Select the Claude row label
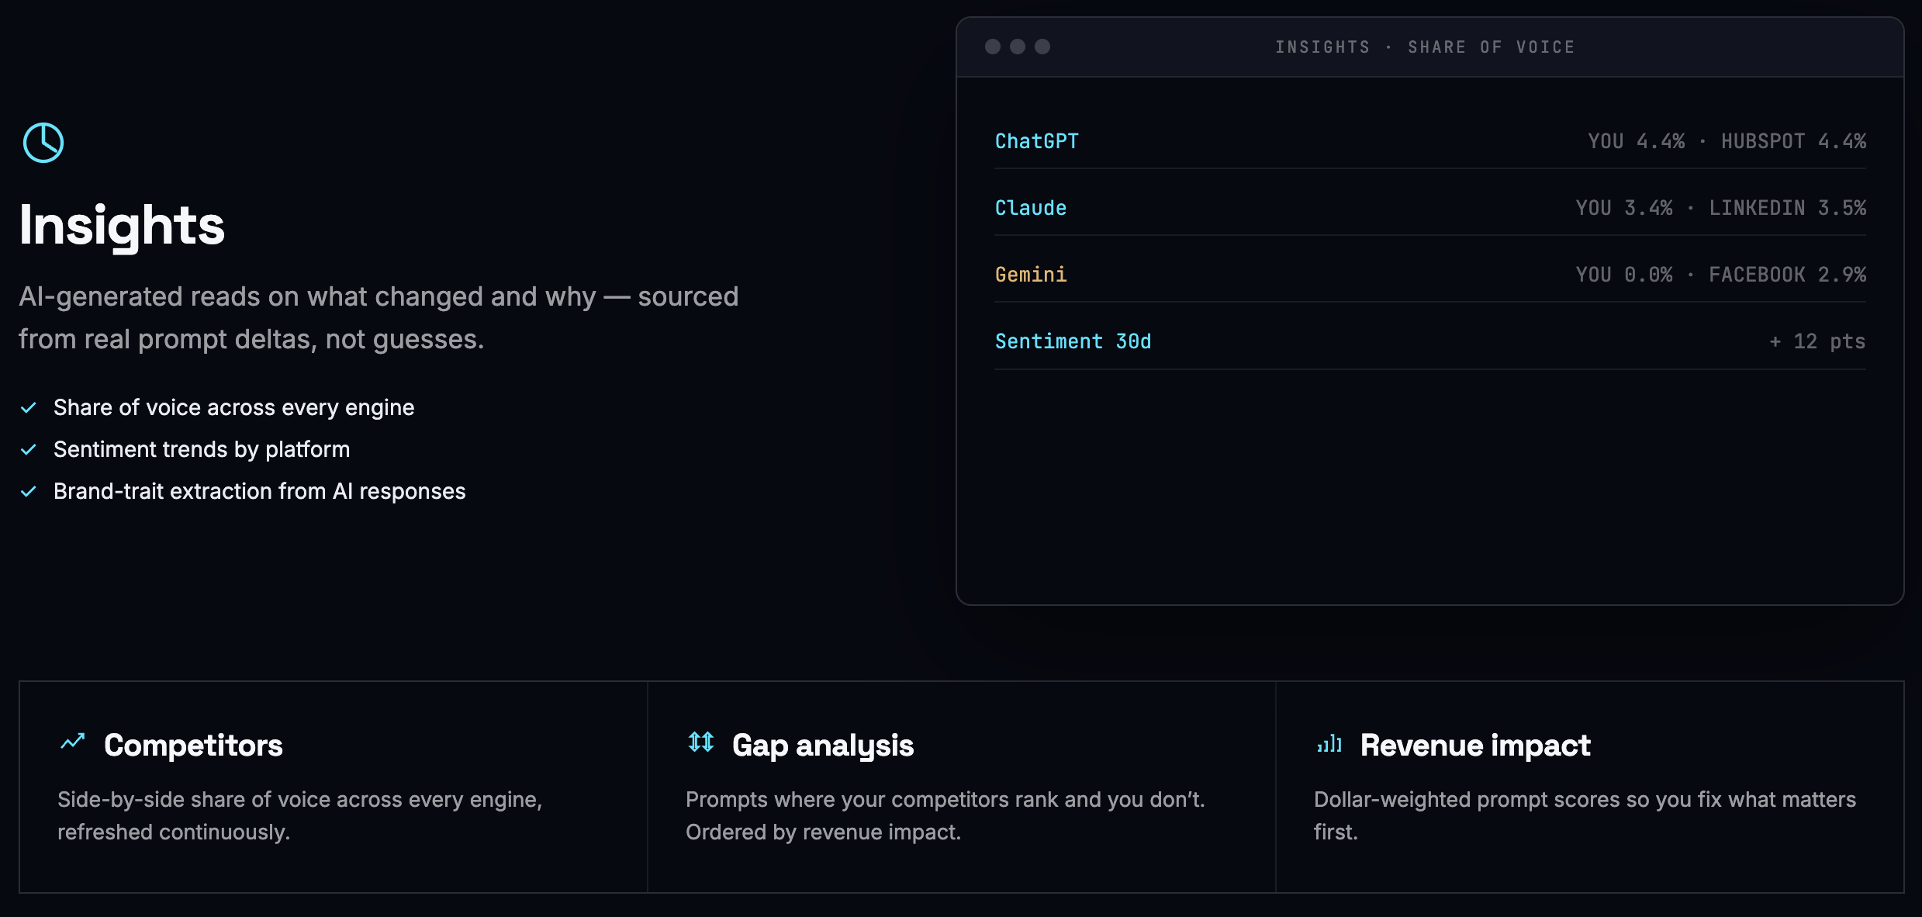 coord(1031,208)
